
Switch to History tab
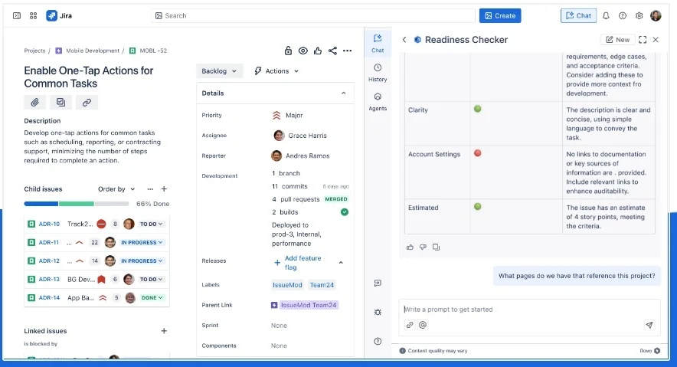378,73
